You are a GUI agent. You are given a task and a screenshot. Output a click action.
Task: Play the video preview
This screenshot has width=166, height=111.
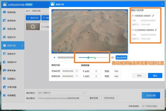tap(54, 58)
